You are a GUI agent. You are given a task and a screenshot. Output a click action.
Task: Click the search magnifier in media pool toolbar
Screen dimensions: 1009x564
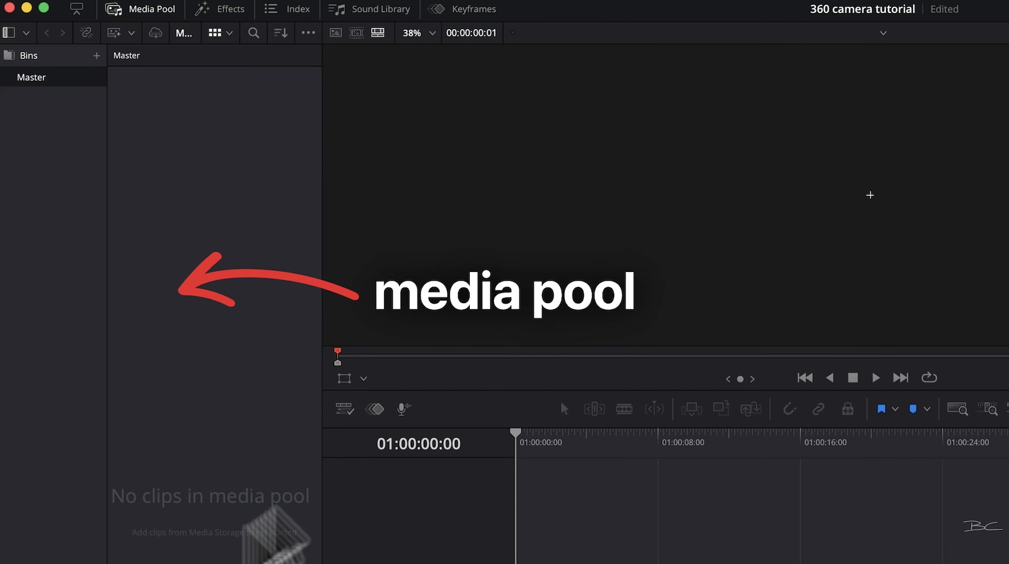[253, 33]
